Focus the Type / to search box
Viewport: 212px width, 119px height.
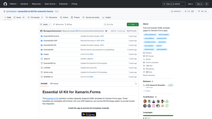point(174,4)
